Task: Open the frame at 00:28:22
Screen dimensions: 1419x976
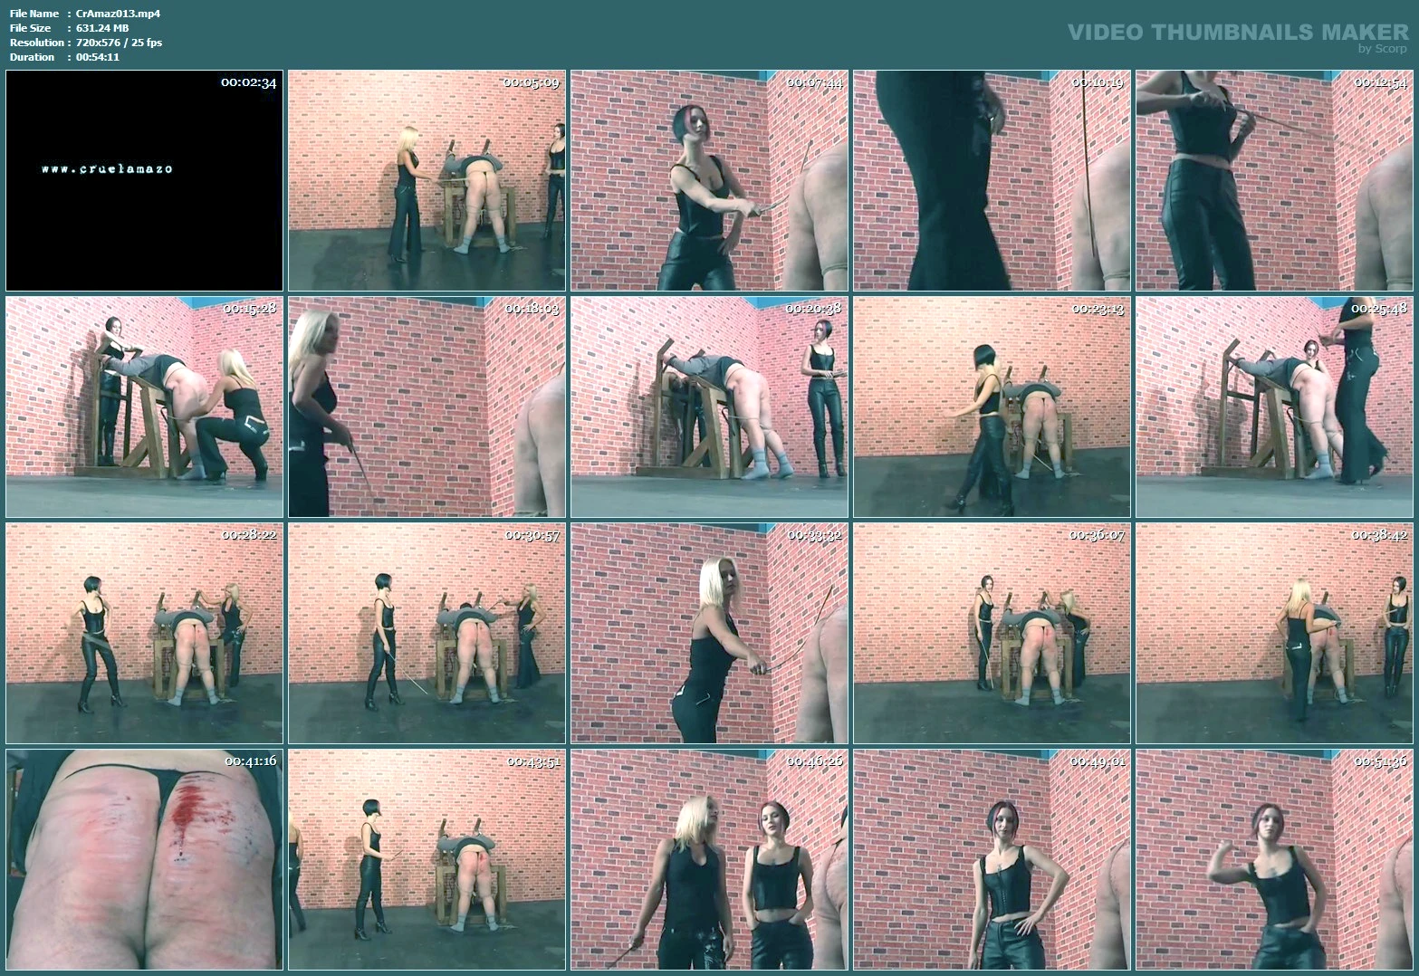Action: (144, 633)
